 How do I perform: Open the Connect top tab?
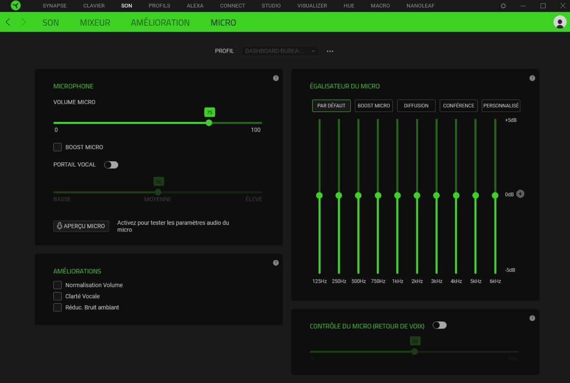(x=232, y=6)
